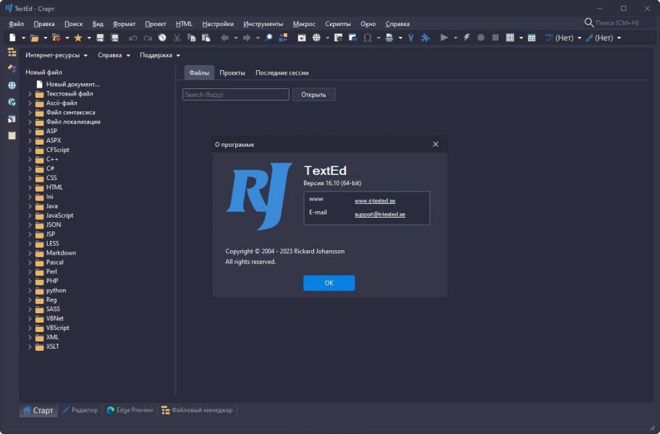The image size is (660, 434).
Task: Switch to the Edge Preview bottom tab
Action: click(130, 410)
